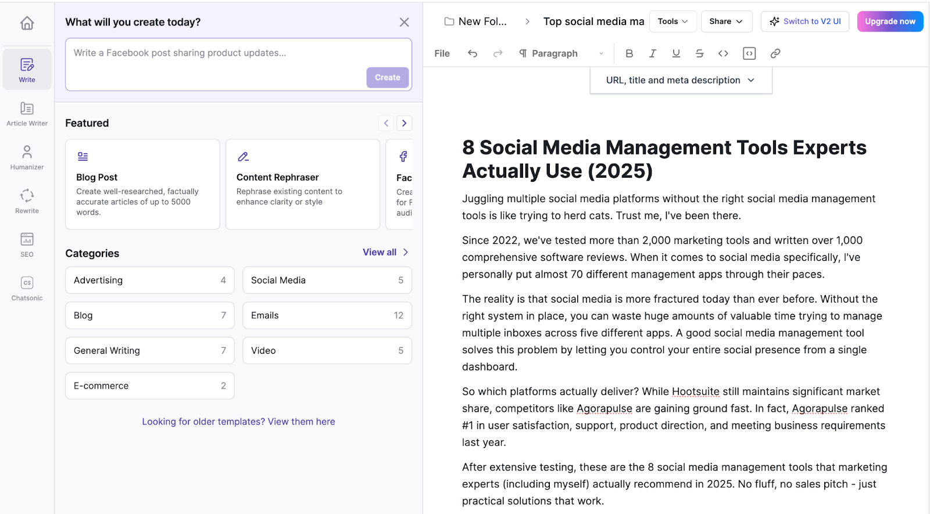Open Chatsonic from the sidebar
Screen dimensions: 930x514
(x=27, y=288)
